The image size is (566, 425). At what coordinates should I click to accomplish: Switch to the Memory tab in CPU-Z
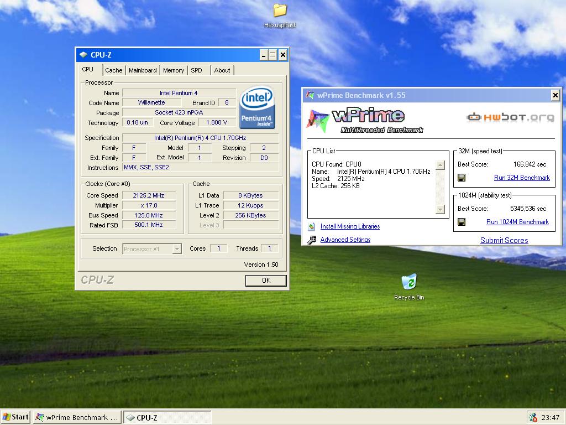(x=173, y=70)
